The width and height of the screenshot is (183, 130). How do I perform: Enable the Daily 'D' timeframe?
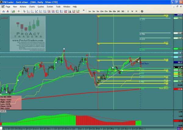pyautogui.click(x=128, y=11)
